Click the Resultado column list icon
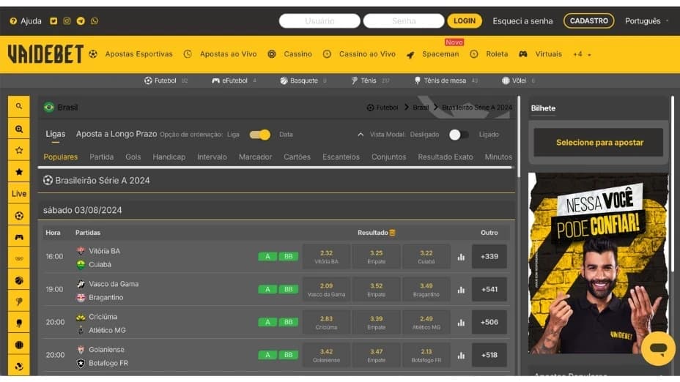The image size is (680, 382). point(392,233)
